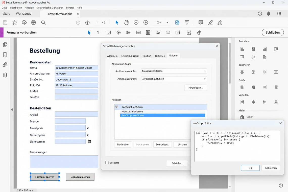288x192 pixels.
Task: Click Abbrechen in the JavaScript-Editor
Action: 271,168
